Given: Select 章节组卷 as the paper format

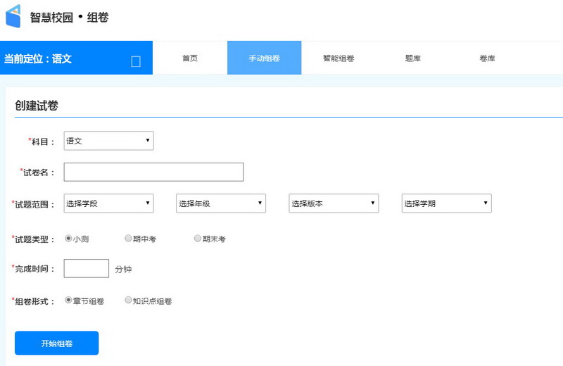Looking at the screenshot, I should (68, 300).
